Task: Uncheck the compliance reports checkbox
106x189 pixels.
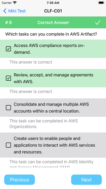Action: click(x=8, y=49)
